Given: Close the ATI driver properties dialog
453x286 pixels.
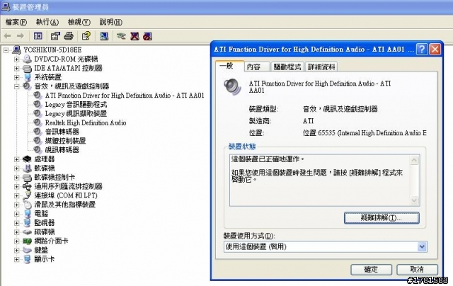Looking at the screenshot, I should point(435,50).
